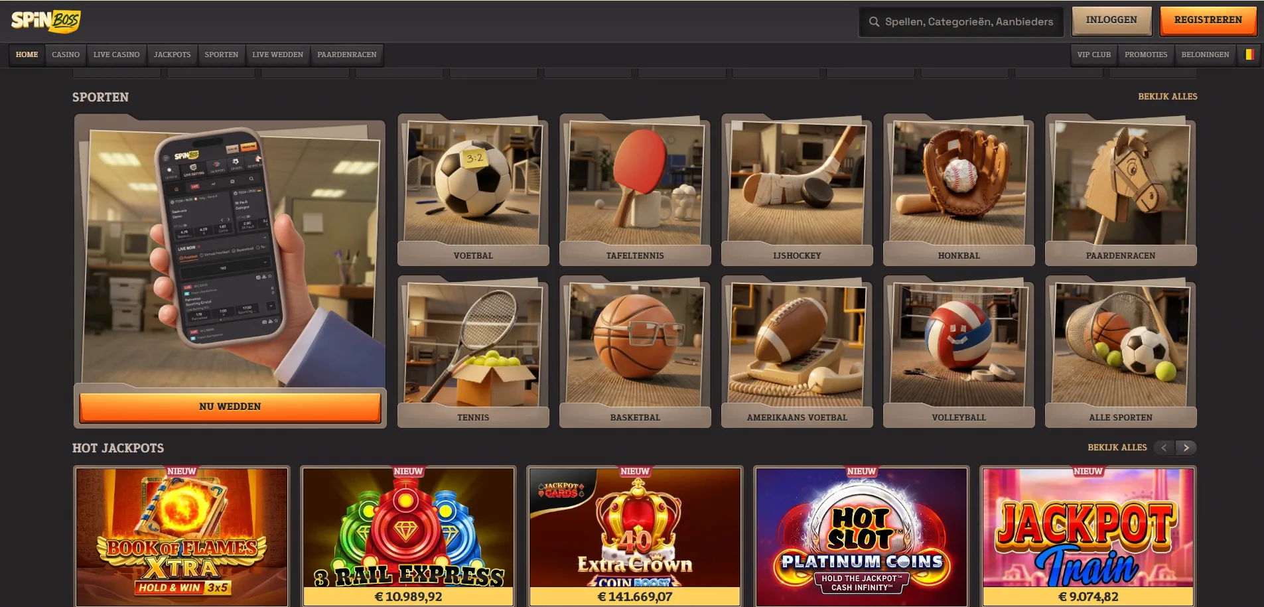Open the LIVE WEDDEN menu item
1264x607 pixels.
277,54
